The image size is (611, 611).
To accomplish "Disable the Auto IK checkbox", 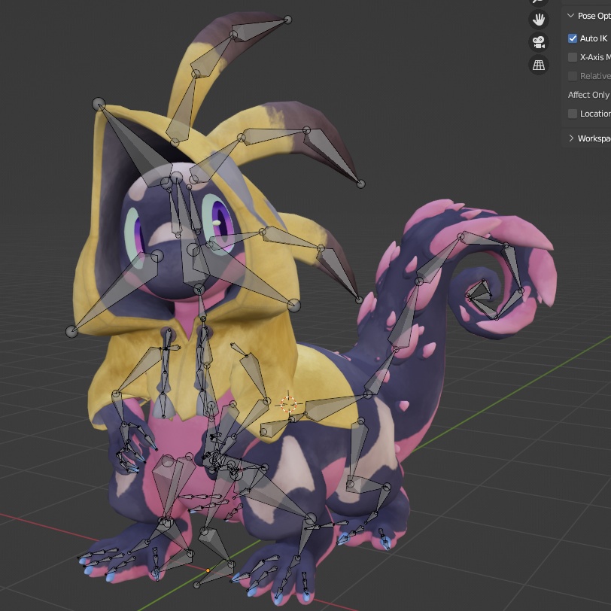I will 573,38.
